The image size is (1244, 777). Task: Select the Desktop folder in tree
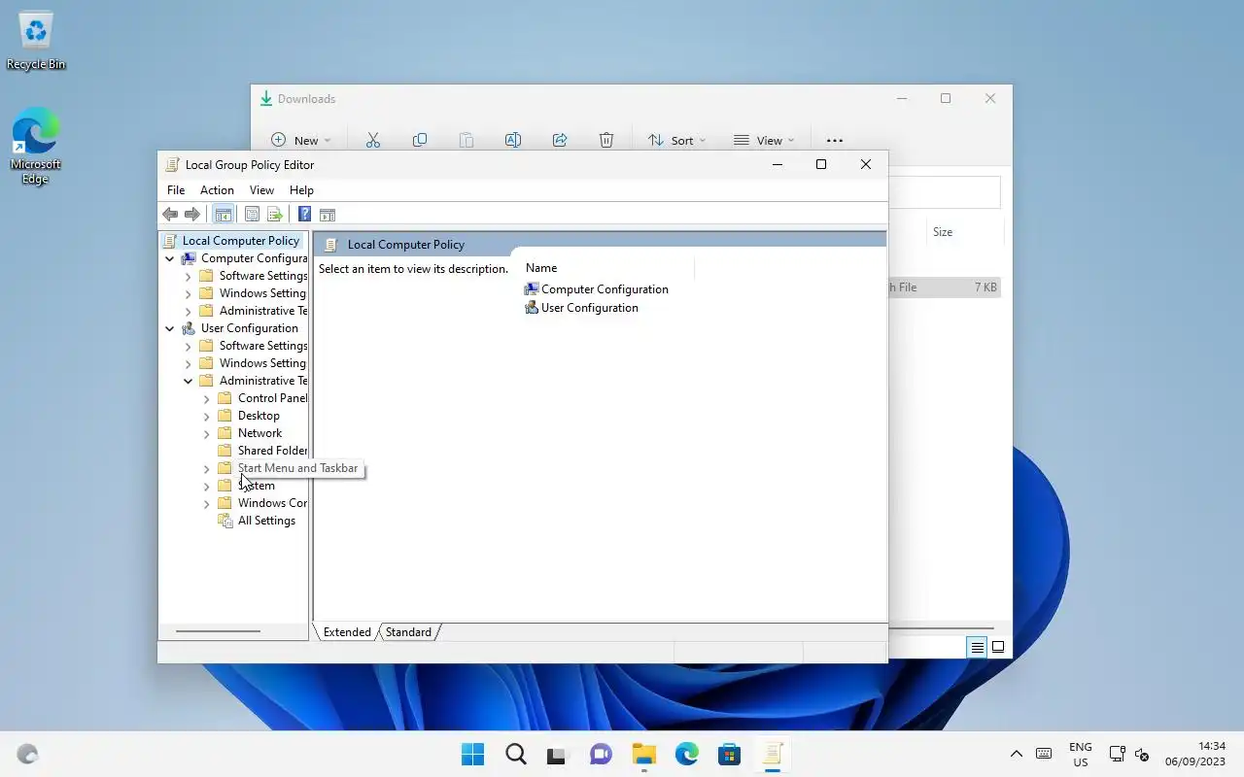(259, 416)
